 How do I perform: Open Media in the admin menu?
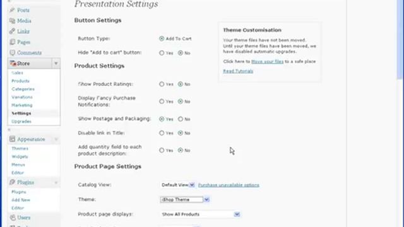(24, 21)
